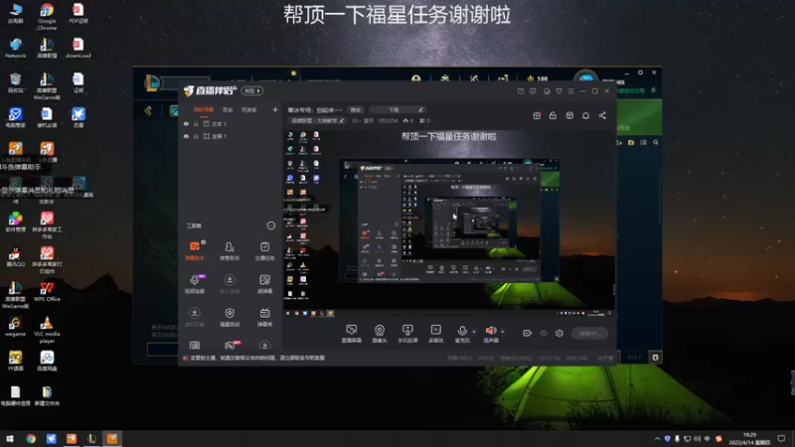Open the Windows notification center icon

781,439
